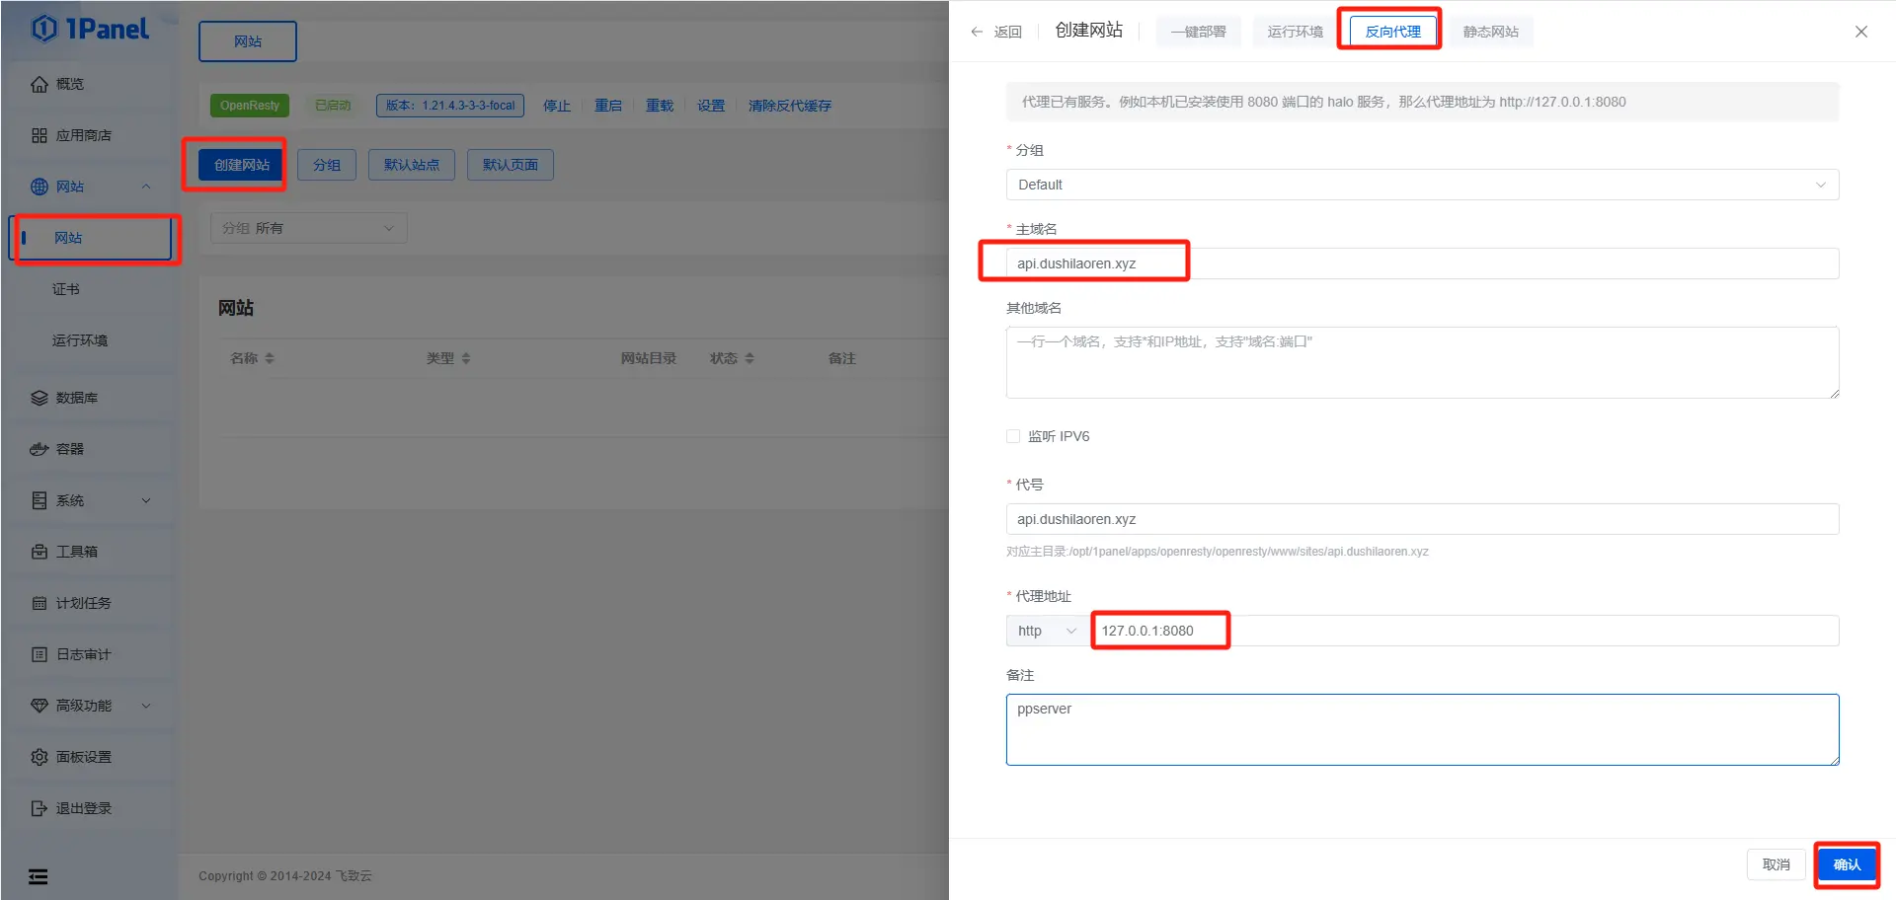Expand the 高级功能 sidebar menu chevron
Viewport: 1896px width, 900px height.
coord(146,706)
